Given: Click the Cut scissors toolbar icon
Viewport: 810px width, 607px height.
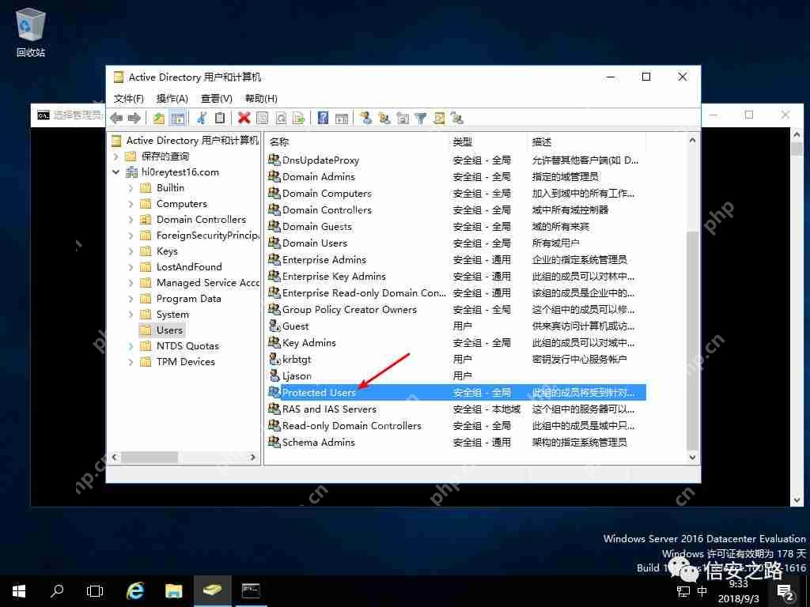Looking at the screenshot, I should point(202,119).
